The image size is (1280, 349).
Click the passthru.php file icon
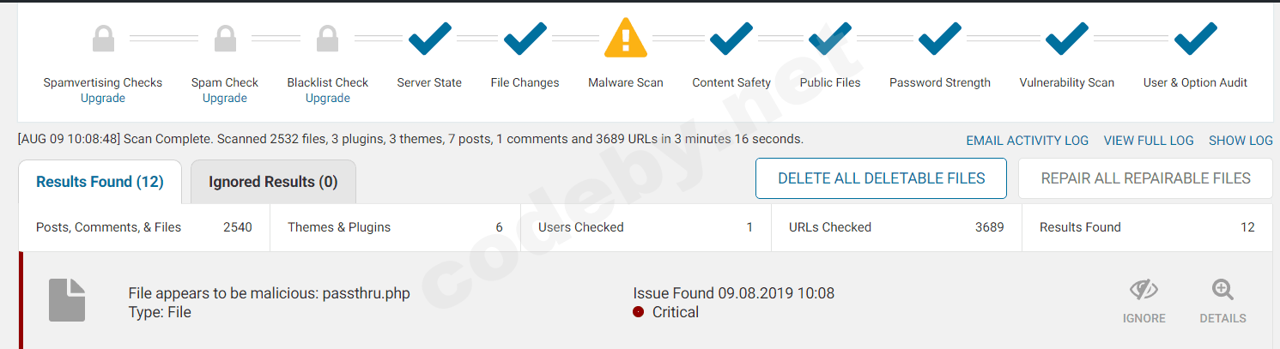click(x=67, y=300)
